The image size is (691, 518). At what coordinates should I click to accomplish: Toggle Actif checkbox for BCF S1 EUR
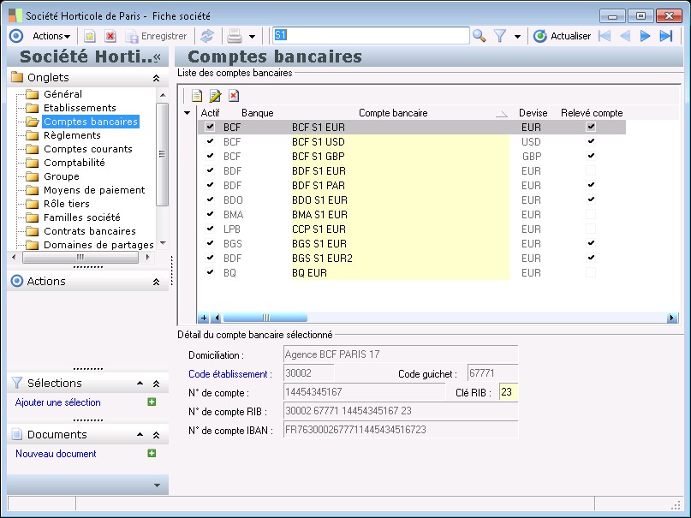[x=210, y=127]
